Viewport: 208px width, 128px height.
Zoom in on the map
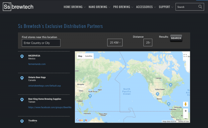[185, 111]
